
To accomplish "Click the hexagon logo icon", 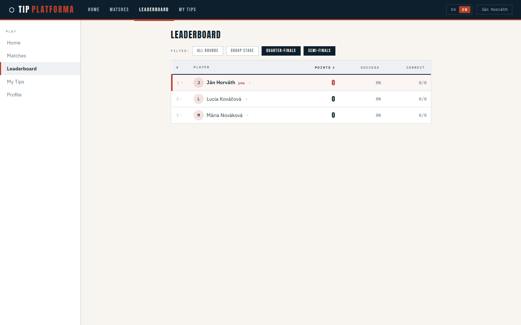I will tap(12, 10).
